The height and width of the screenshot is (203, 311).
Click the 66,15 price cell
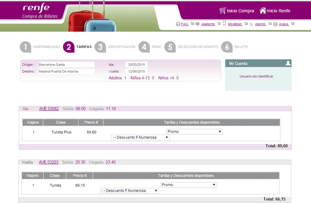click(80, 185)
